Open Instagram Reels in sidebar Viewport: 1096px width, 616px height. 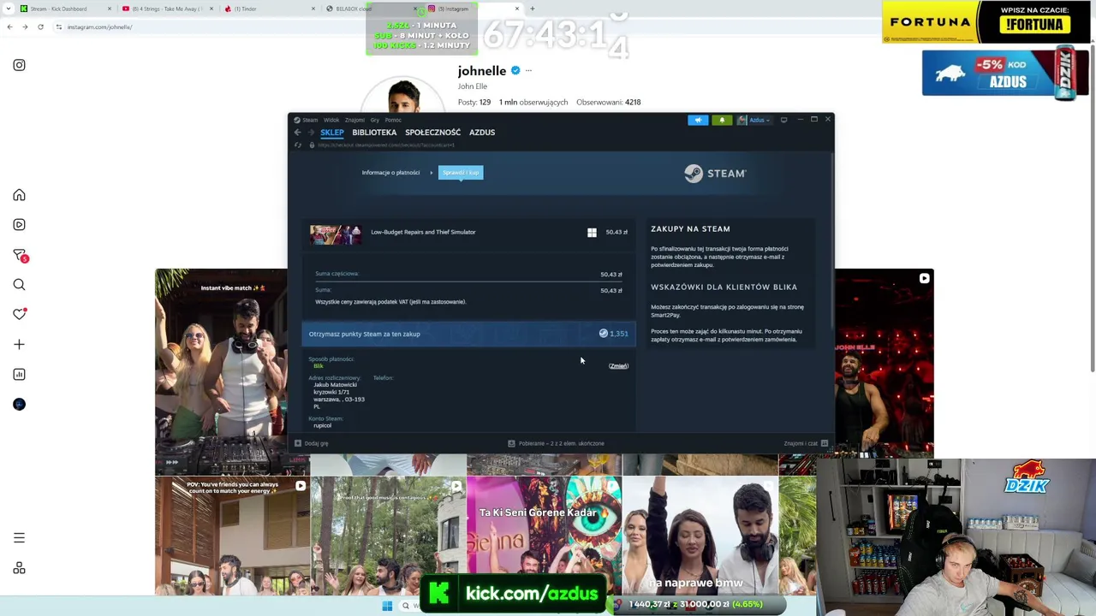point(19,224)
